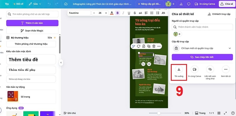Add comment from floating element toolbar
The height and width of the screenshot is (116, 236).
138,46
